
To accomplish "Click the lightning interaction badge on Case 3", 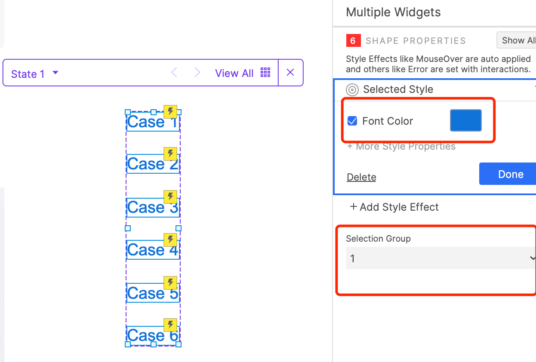I will 170,197.
